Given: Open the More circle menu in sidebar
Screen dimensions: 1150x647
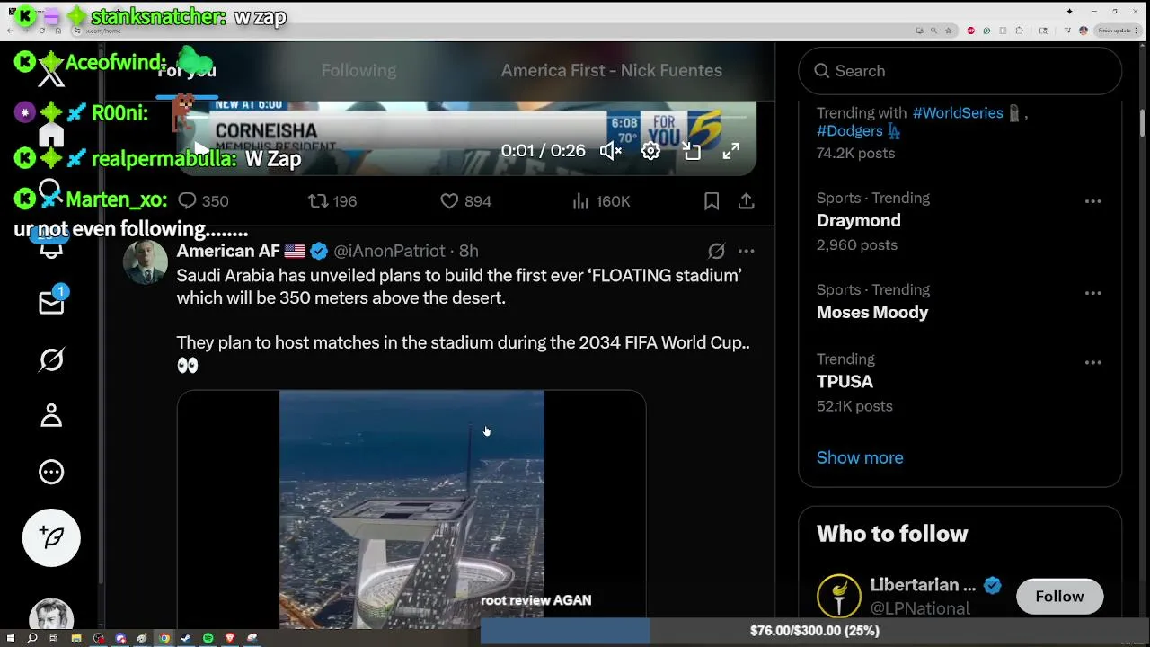Looking at the screenshot, I should pyautogui.click(x=51, y=472).
